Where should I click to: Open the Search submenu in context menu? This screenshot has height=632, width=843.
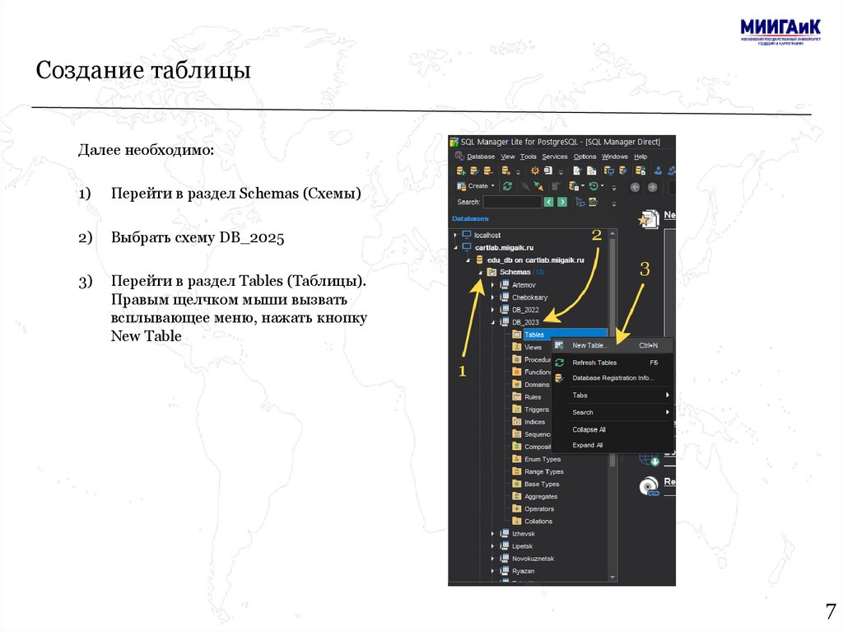point(612,412)
